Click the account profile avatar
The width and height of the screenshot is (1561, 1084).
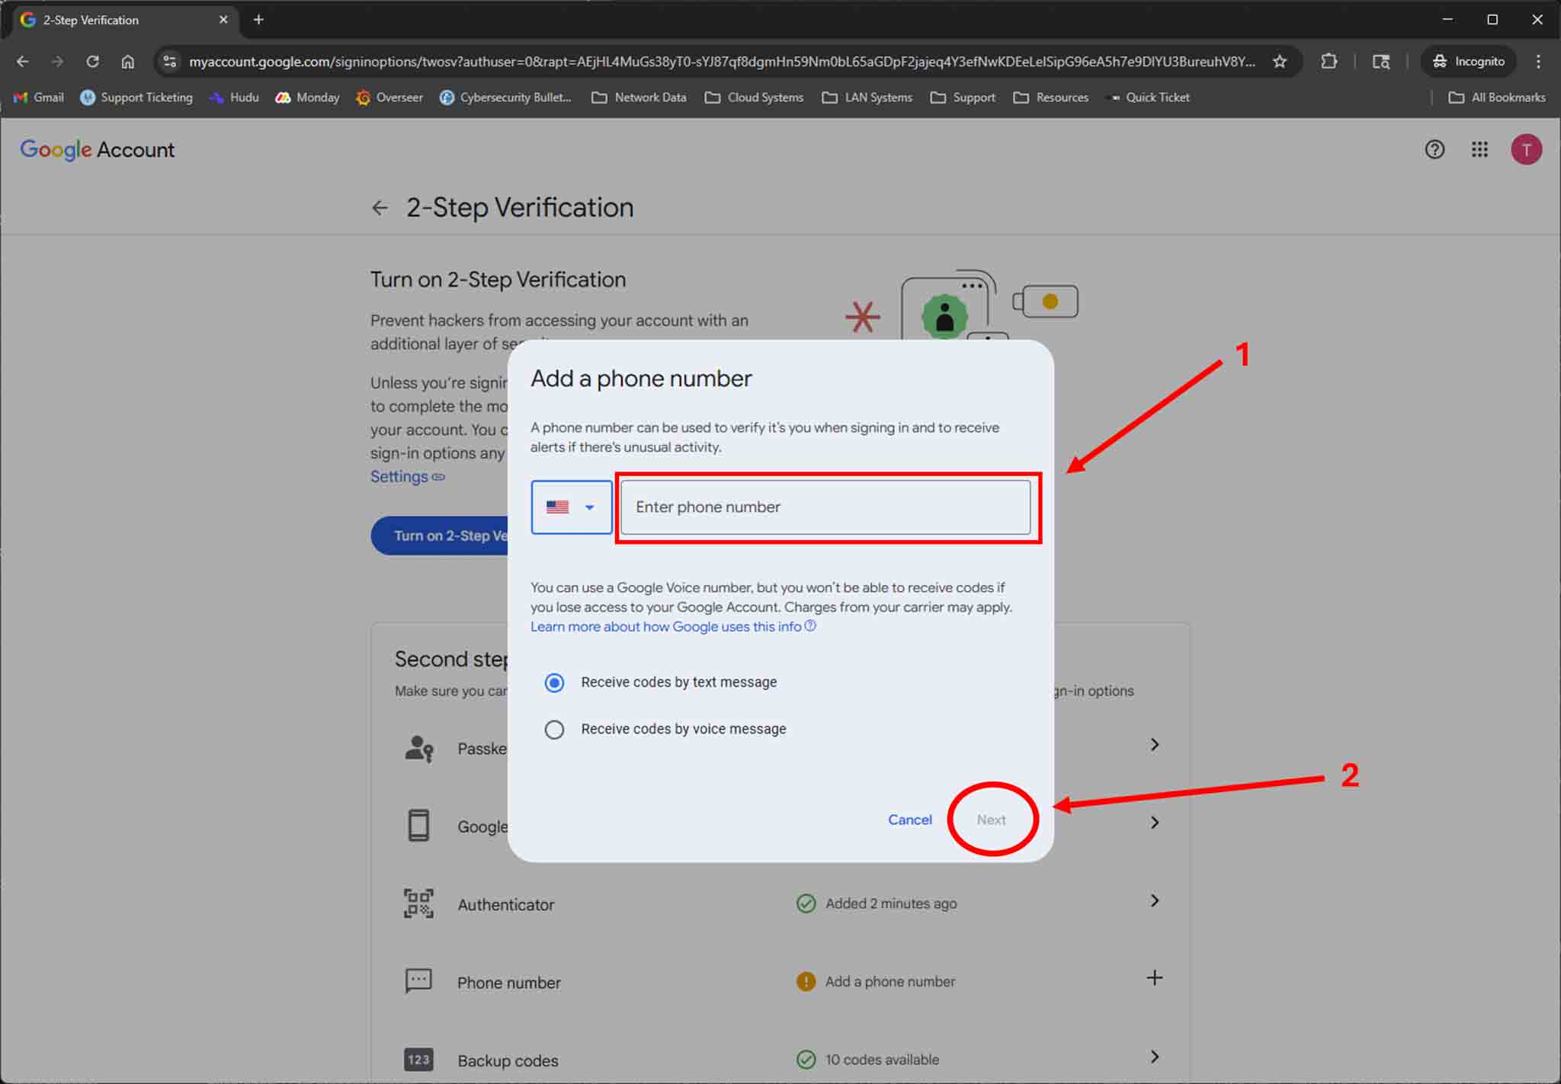coord(1526,149)
